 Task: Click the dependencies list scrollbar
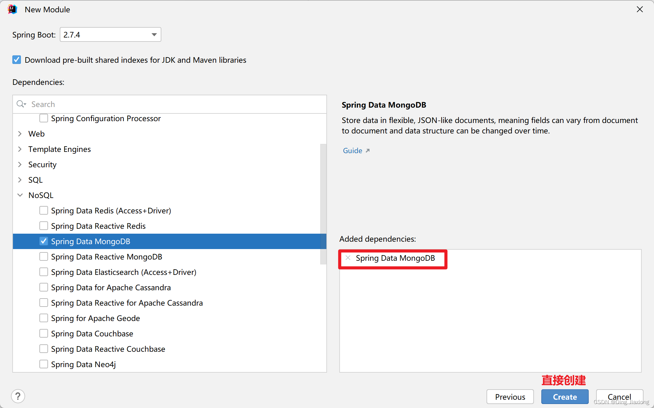pyautogui.click(x=323, y=204)
